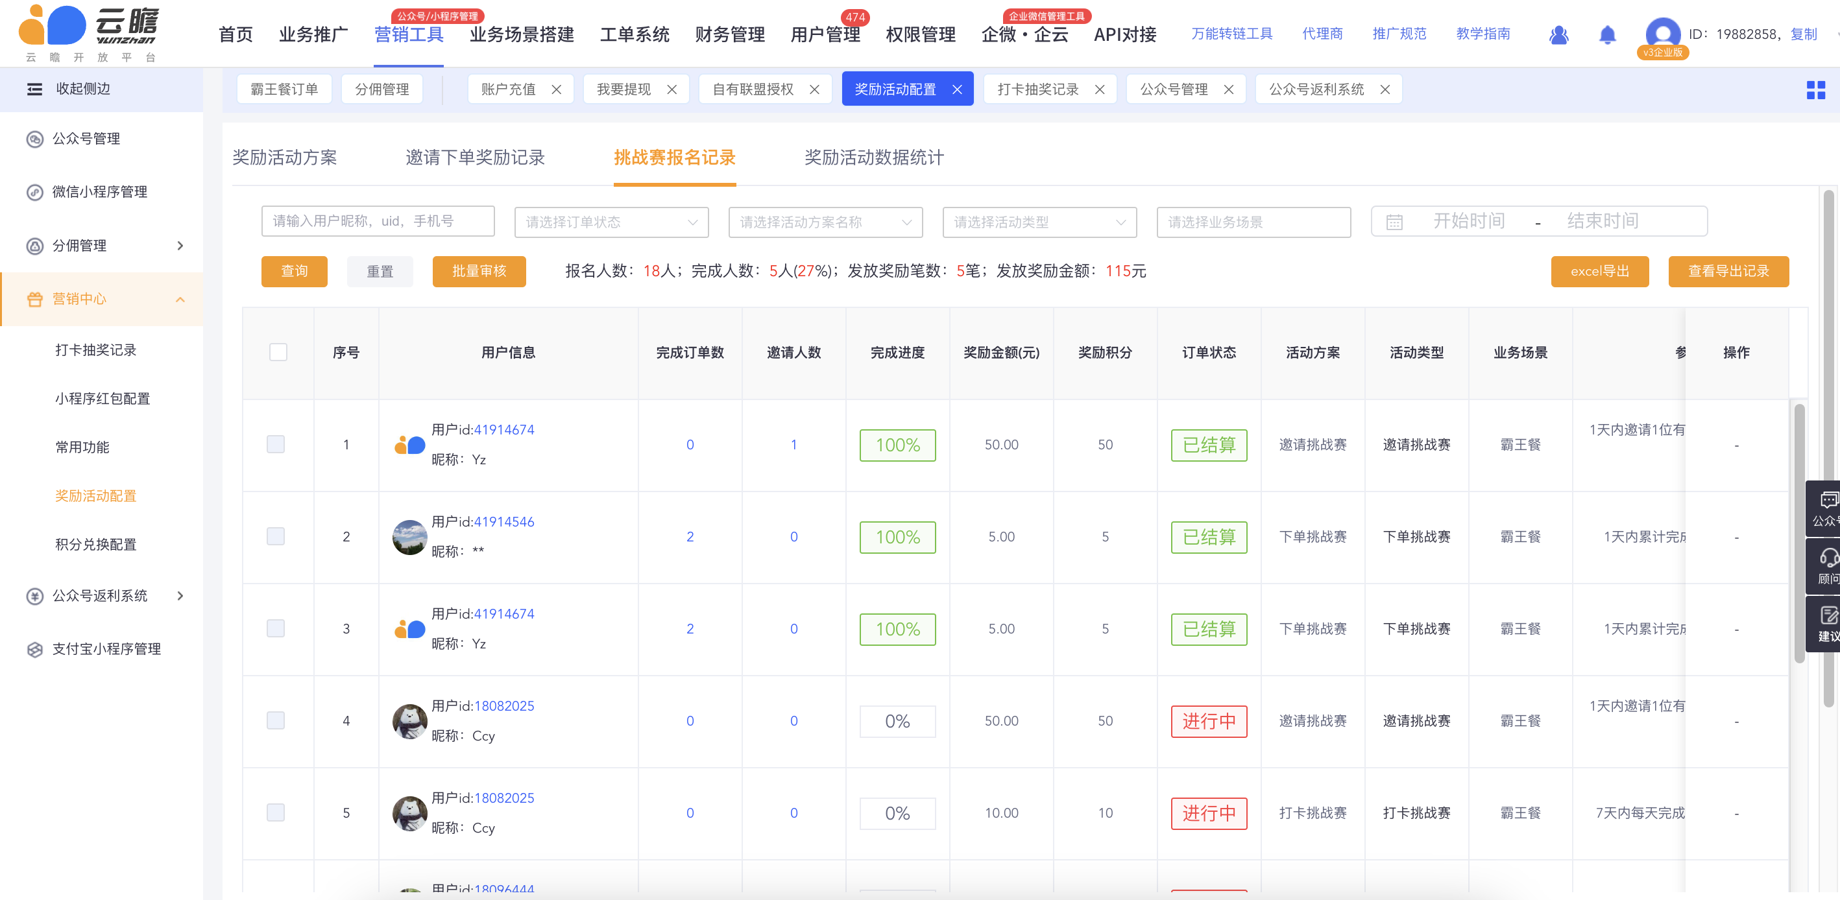Viewport: 1840px width, 900px height.
Task: Check the row 5 checkbox
Action: pos(275,813)
